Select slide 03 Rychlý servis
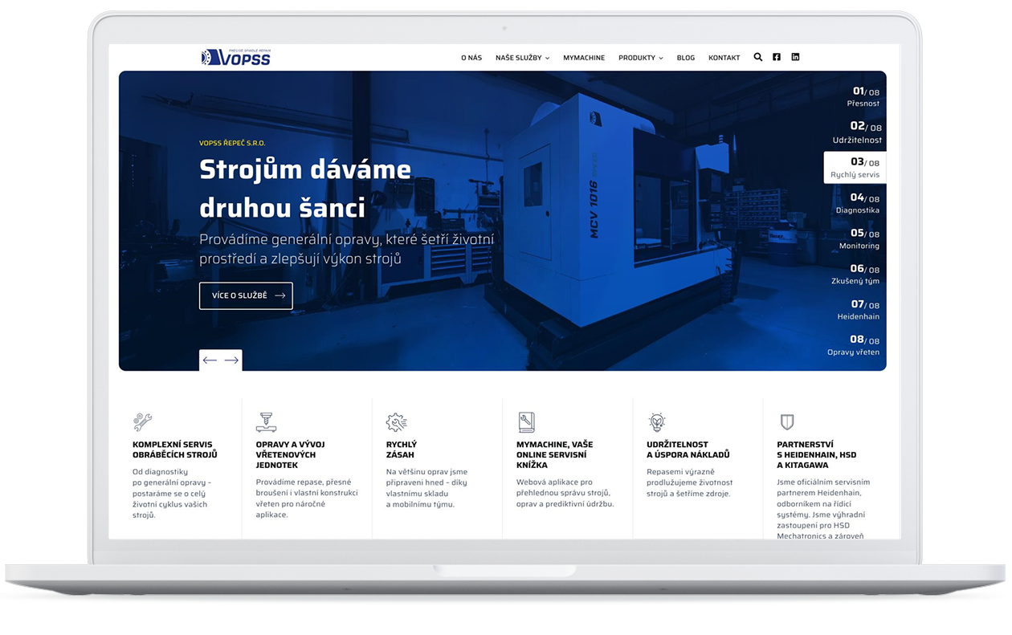This screenshot has width=1012, height=635. tap(855, 168)
